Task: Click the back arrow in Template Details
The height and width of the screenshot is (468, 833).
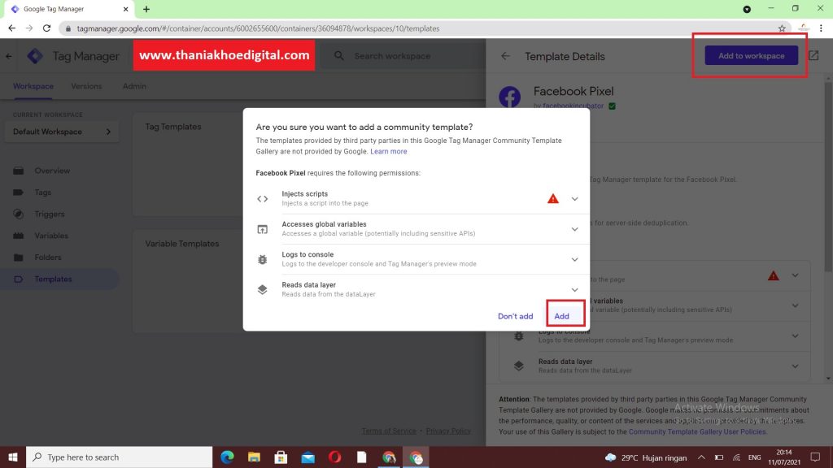Action: (504, 56)
